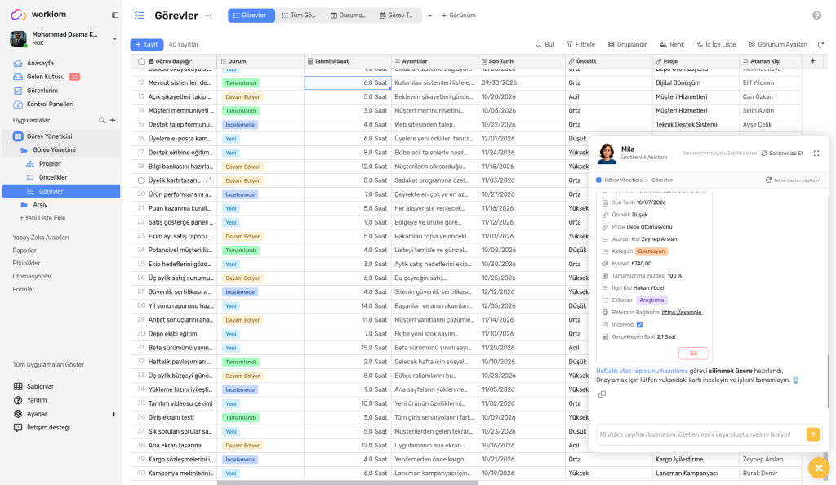Screen dimensions: 836x485
Task: Uncheck the İncelendi checkbox in Mila card
Action: point(639,325)
